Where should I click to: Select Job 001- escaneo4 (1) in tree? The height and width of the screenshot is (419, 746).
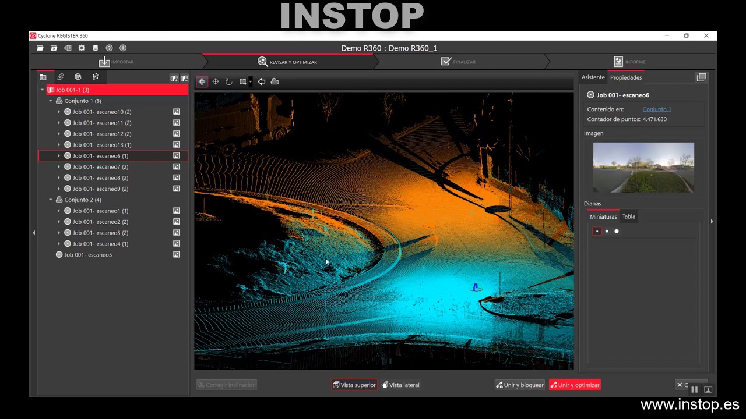100,244
